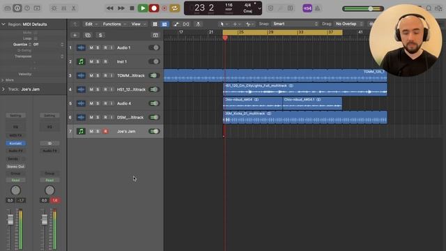
Task: Click the track header configuration button
Action: [155, 36]
